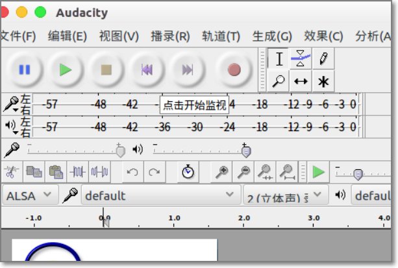Open the 文件(F) menu
398x268 pixels.
tap(18, 36)
